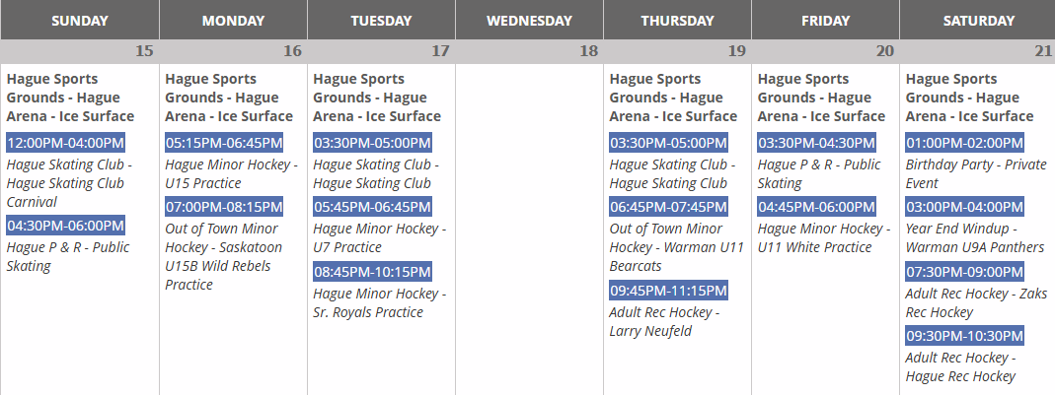Select Tuesday 08:45PM-10:15PM time block
This screenshot has height=395, width=1055.
372,271
